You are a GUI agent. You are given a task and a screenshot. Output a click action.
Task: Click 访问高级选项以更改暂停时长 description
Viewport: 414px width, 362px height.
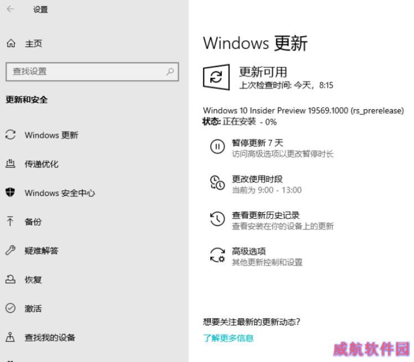(283, 154)
